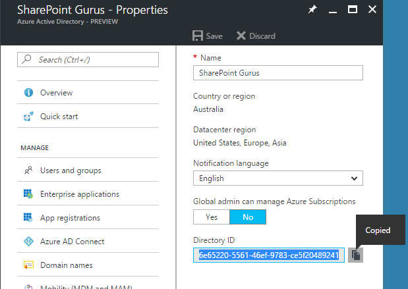Select the Directory ID text field
Viewport: 408px width, 289px height.
(x=269, y=255)
